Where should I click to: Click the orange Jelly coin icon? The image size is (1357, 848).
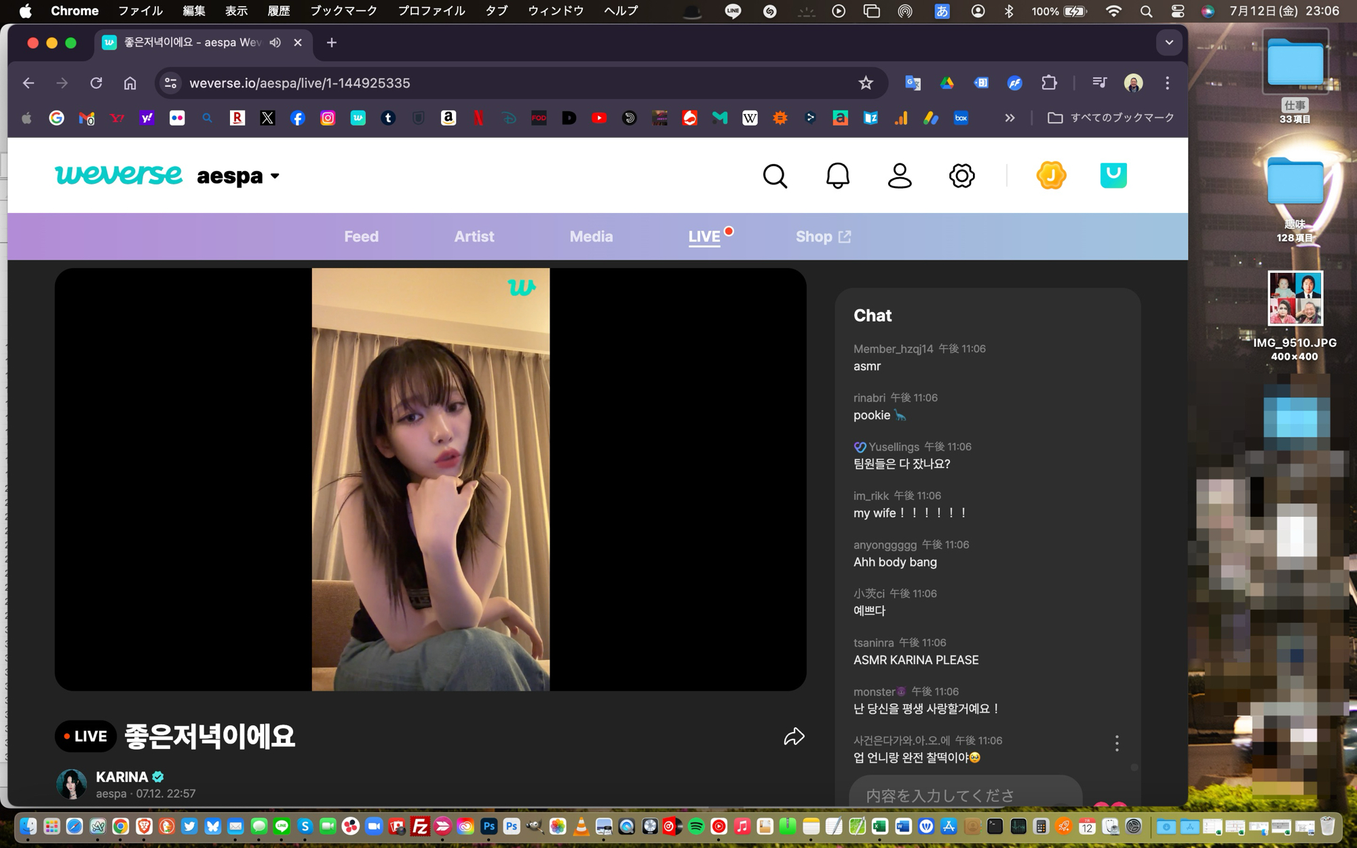[1051, 176]
